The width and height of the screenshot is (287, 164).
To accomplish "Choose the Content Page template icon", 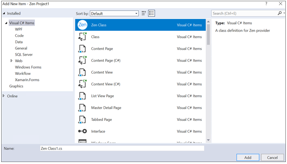I will [82, 48].
